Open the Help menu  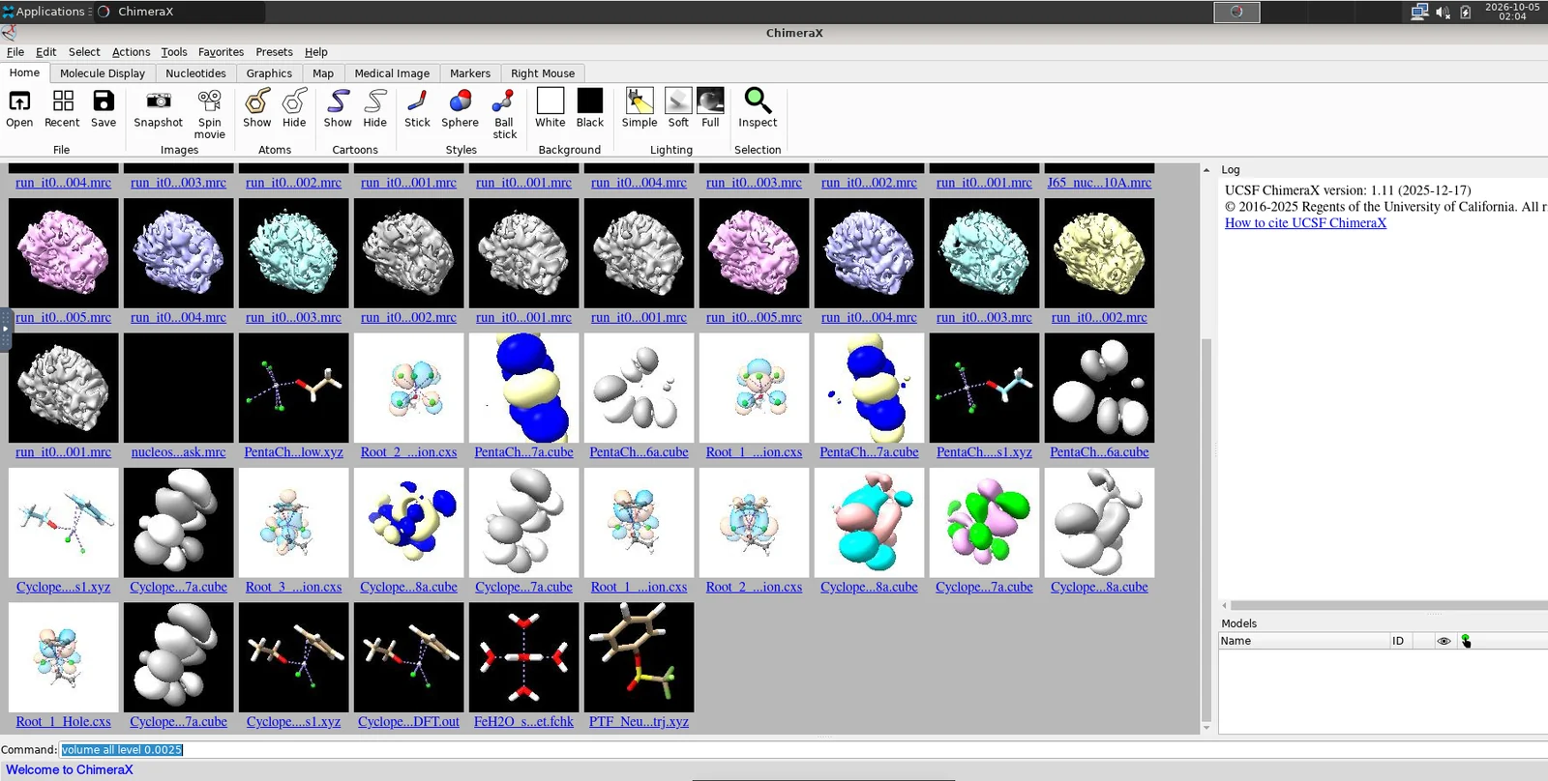[x=316, y=52]
